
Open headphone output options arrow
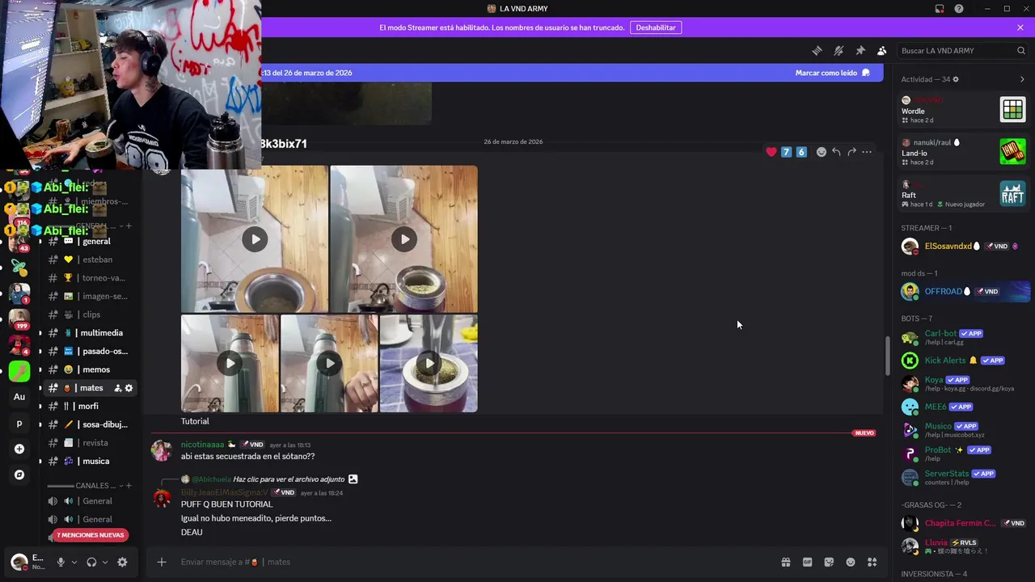[104, 562]
